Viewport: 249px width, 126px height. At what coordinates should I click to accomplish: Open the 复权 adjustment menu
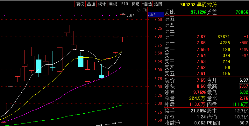coord(80,4)
